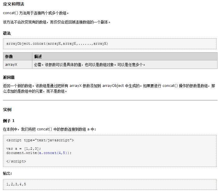This screenshot has width=220, height=192.
Task: Click the heading 定义和用法
Action: point(14,4)
